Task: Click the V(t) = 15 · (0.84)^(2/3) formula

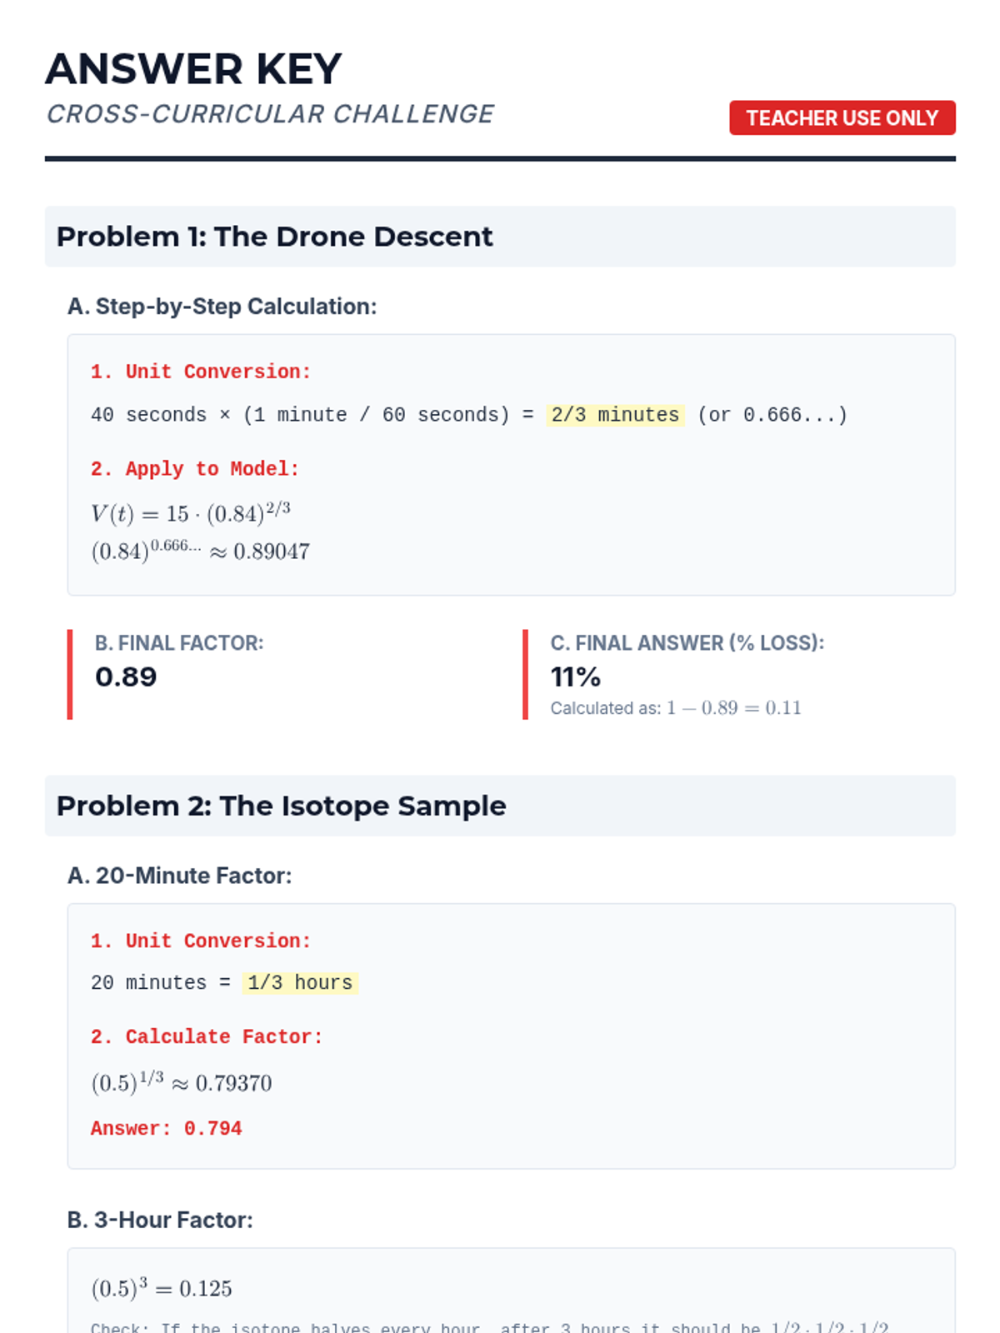Action: point(191,513)
